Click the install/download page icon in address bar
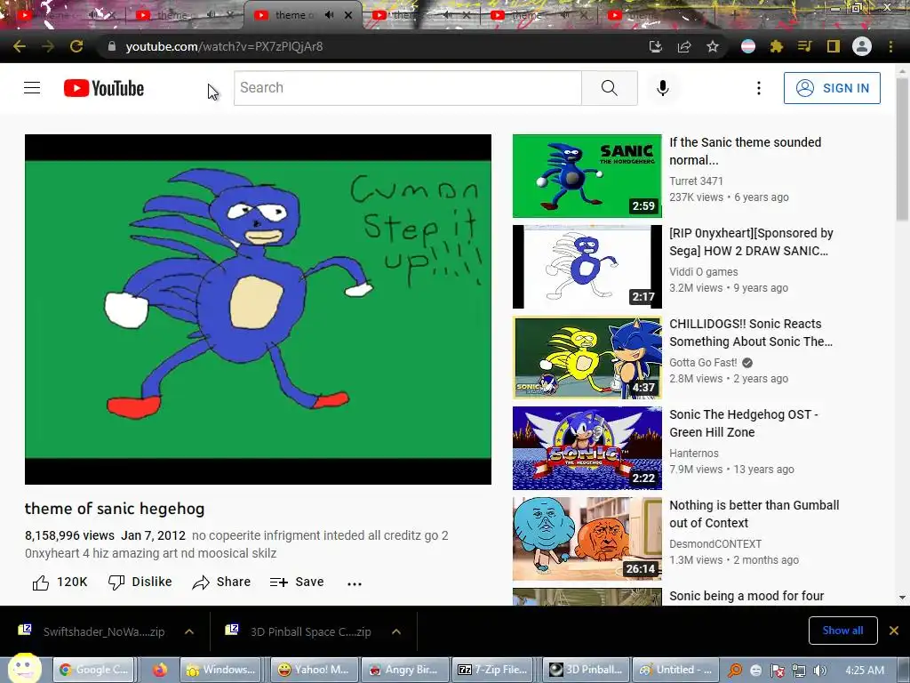 point(655,46)
